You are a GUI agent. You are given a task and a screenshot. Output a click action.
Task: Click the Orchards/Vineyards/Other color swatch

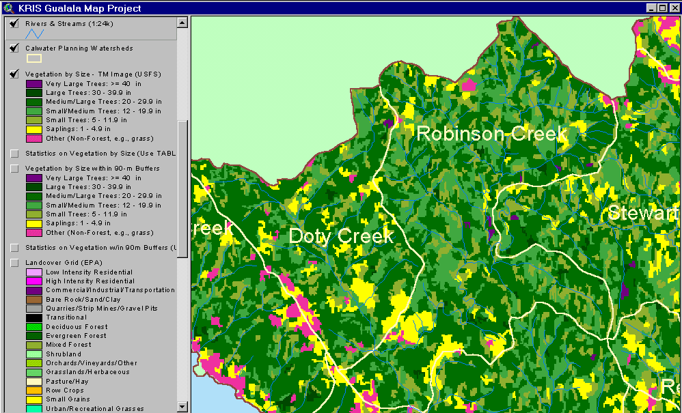34,363
